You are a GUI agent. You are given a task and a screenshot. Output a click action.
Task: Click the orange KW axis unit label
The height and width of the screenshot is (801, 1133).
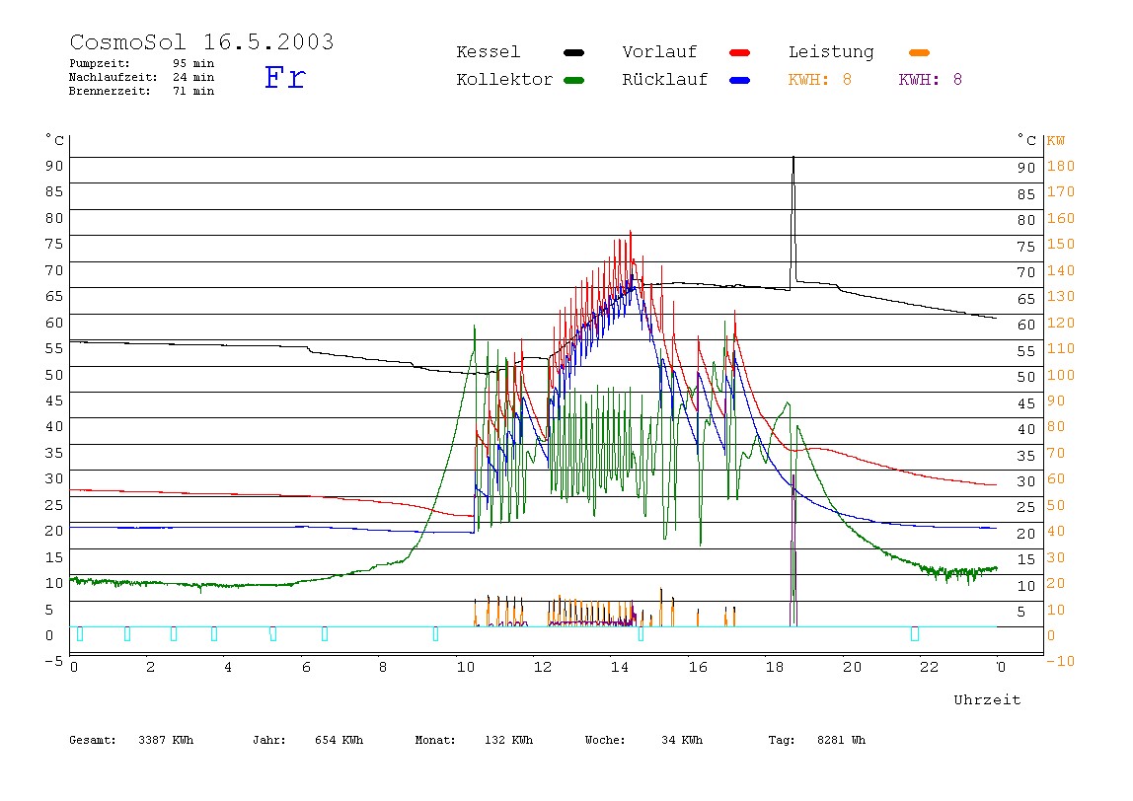coord(1056,141)
